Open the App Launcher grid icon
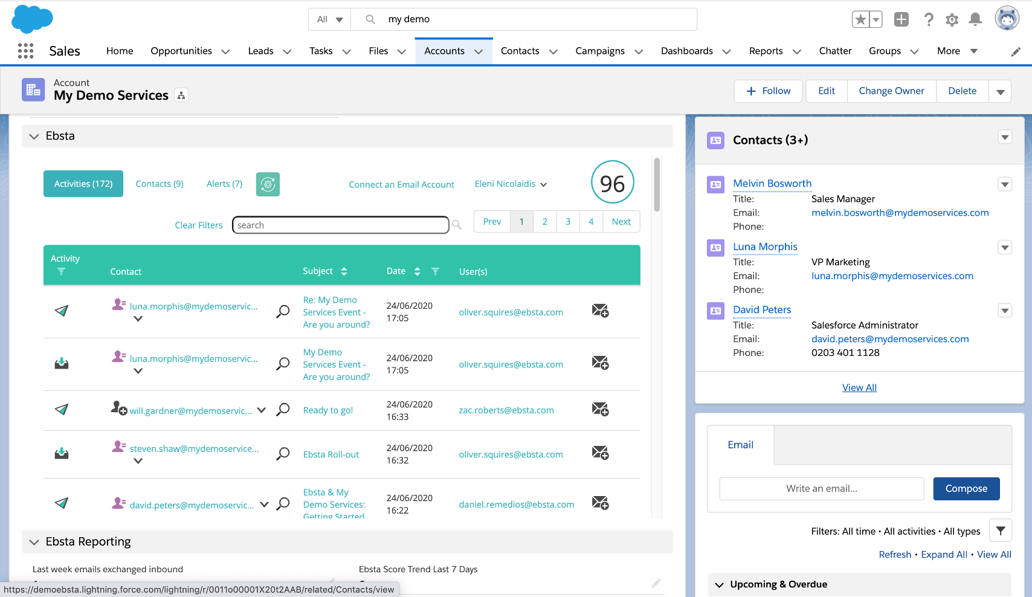 (x=25, y=51)
